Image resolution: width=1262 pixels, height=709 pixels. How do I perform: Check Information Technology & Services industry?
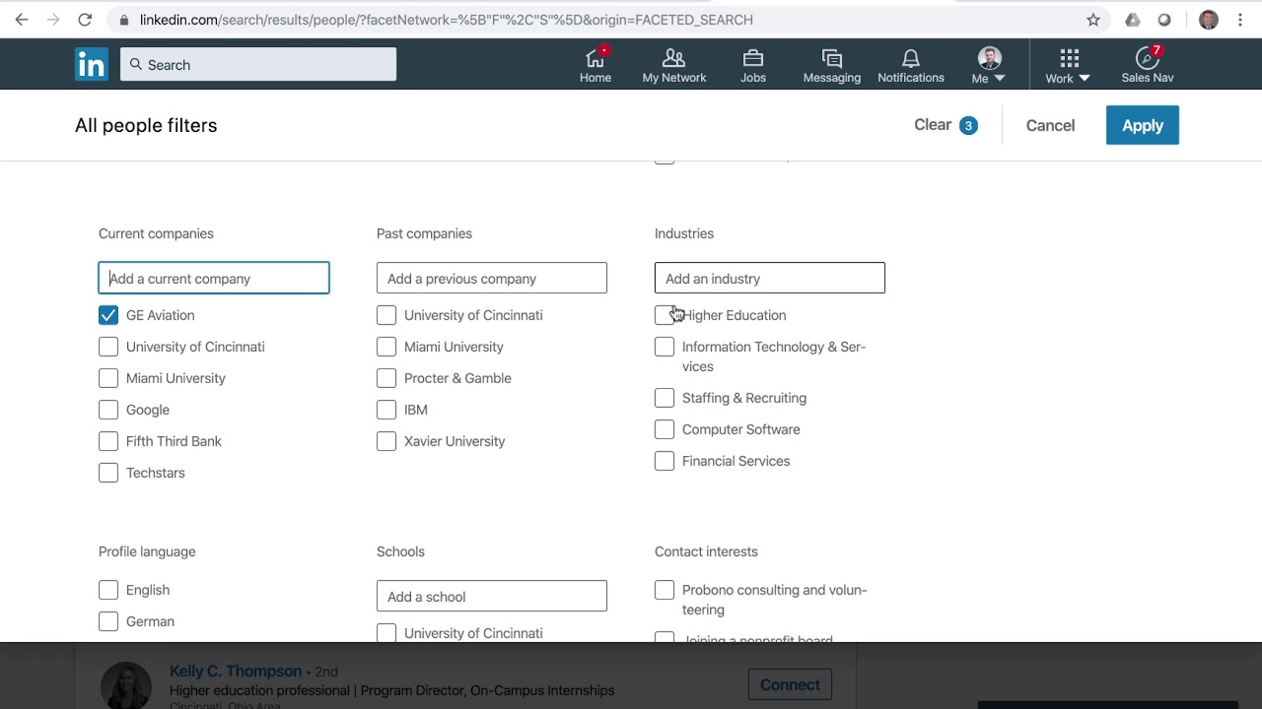click(x=665, y=347)
